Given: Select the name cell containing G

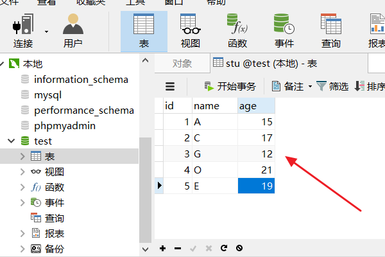Looking at the screenshot, I should click(215, 154).
